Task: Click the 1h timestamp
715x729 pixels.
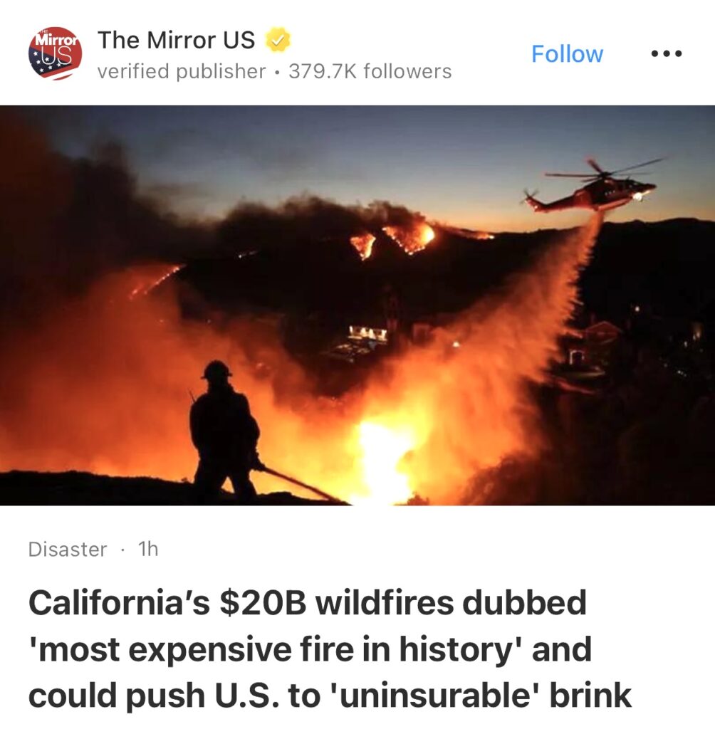Action: [x=148, y=549]
